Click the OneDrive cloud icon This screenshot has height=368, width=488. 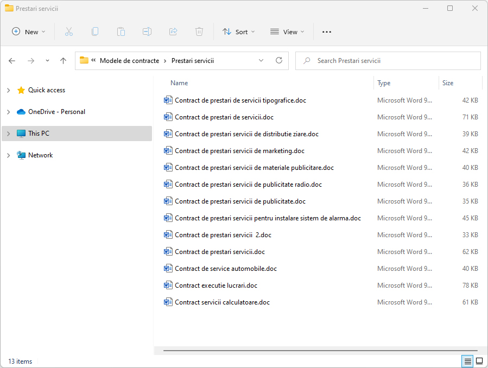pyautogui.click(x=21, y=112)
